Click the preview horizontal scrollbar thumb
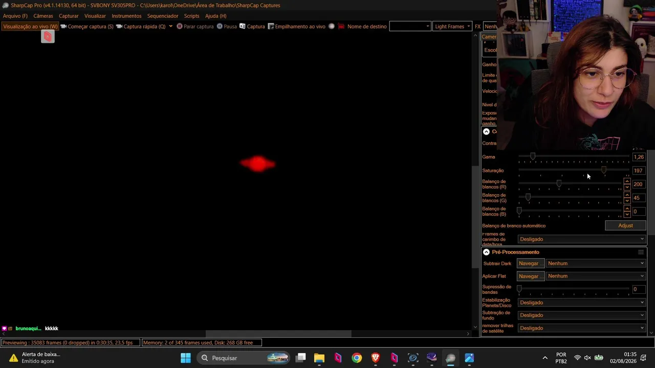The width and height of the screenshot is (655, 368). coord(278,334)
